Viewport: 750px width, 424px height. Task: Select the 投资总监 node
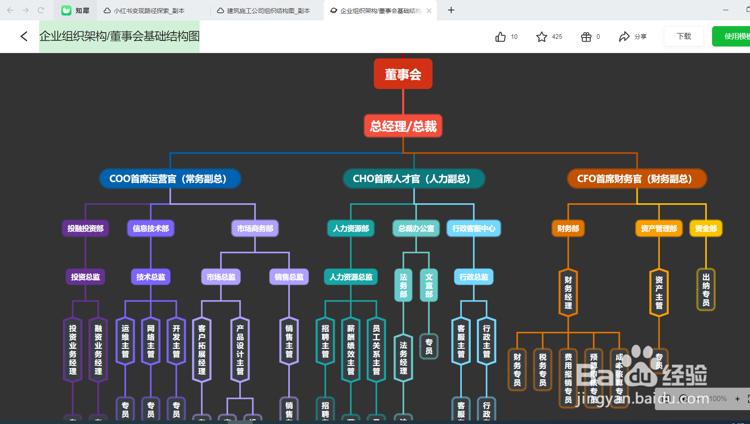pyautogui.click(x=85, y=277)
